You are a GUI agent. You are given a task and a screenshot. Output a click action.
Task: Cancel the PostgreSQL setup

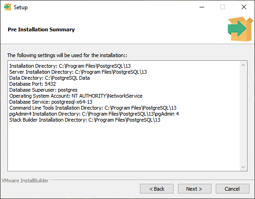(232, 189)
